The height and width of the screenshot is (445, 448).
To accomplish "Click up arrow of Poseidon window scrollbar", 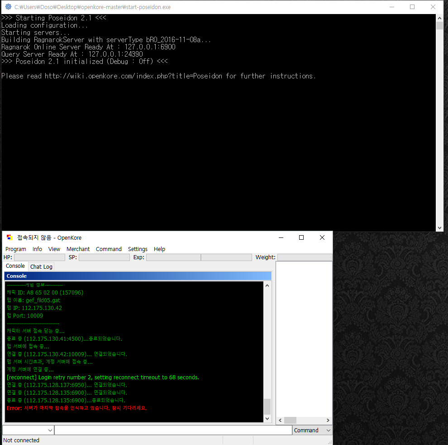I will tap(439, 18).
